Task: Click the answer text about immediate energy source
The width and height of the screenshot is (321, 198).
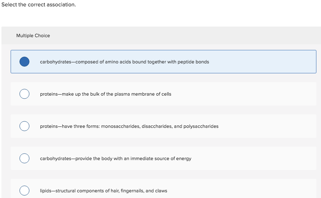Action: click(116, 158)
